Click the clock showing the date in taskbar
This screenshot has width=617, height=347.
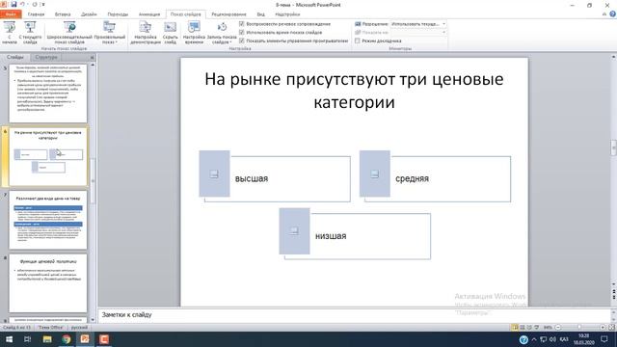click(x=584, y=339)
